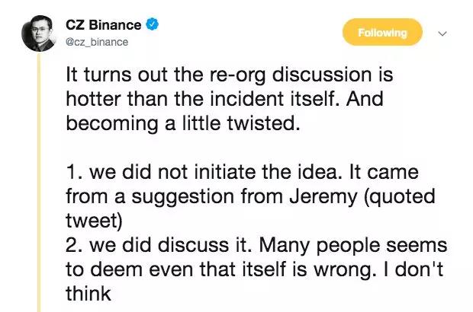This screenshot has width=473, height=312.
Task: Open the CZ Binance display name link
Action: click(104, 25)
